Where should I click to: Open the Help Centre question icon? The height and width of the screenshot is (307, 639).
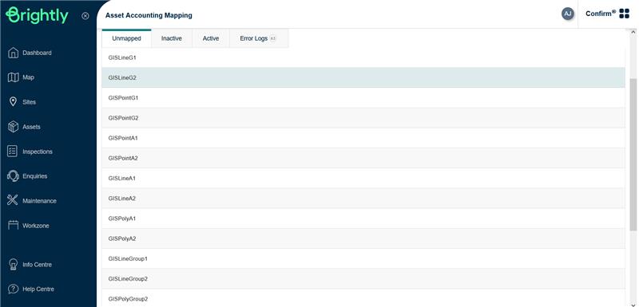point(13,289)
